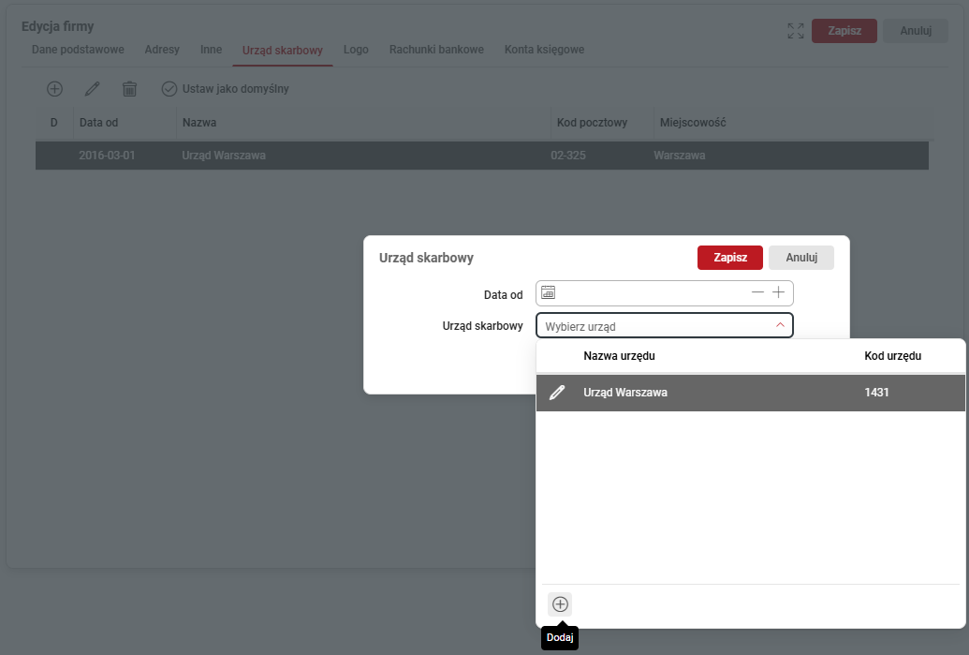Click the add record icon in toolbar
The height and width of the screenshot is (655, 969).
pyautogui.click(x=54, y=89)
